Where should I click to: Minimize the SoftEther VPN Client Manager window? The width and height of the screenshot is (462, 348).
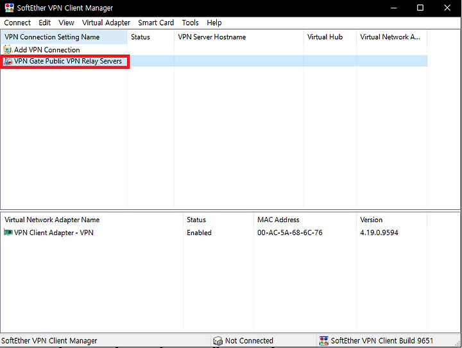pyautogui.click(x=393, y=8)
